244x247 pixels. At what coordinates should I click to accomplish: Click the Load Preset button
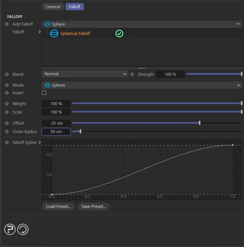pyautogui.click(x=58, y=206)
